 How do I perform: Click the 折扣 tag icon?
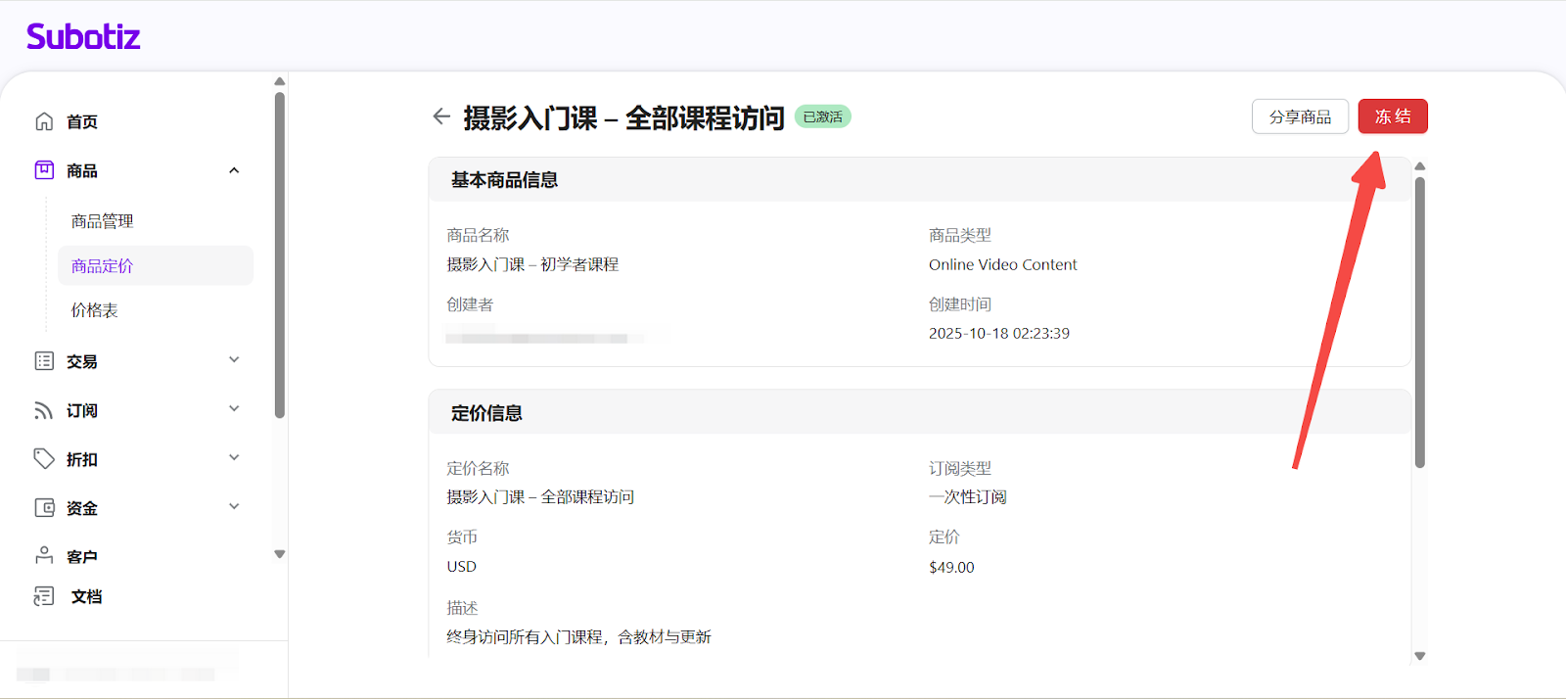(x=44, y=459)
